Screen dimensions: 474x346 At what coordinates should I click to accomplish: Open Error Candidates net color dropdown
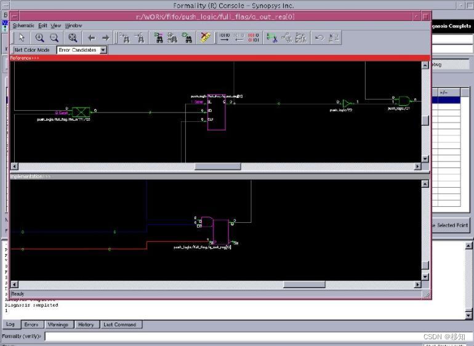[103, 50]
